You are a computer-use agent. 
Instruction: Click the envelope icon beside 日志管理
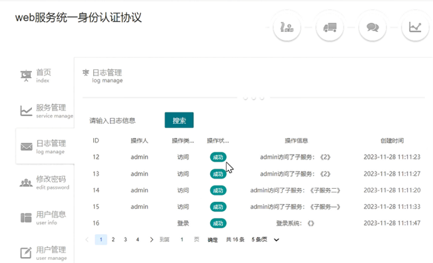pos(26,146)
